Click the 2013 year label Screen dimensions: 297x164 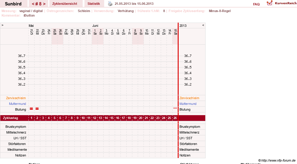tap(183, 26)
